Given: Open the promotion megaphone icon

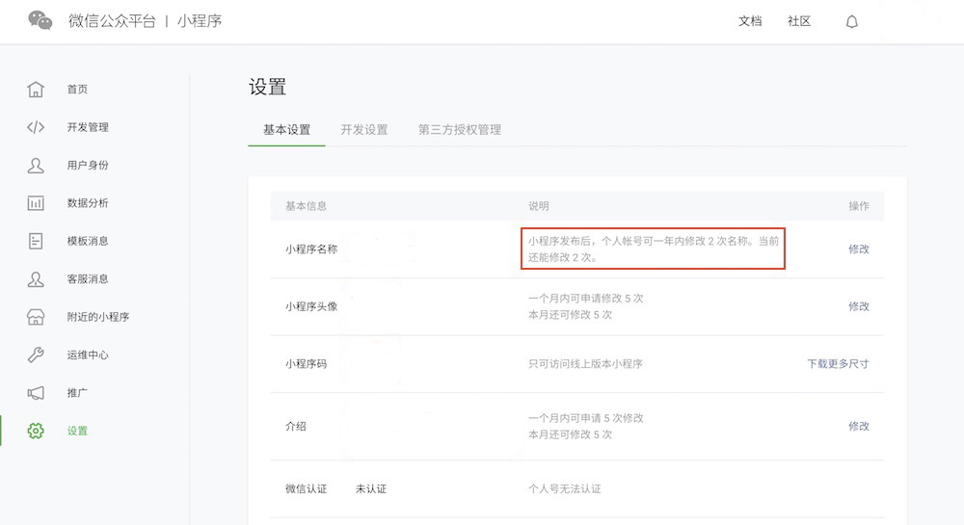Looking at the screenshot, I should (x=36, y=393).
